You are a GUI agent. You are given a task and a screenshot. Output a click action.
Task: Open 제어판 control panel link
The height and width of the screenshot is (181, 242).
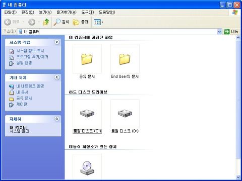(22, 104)
